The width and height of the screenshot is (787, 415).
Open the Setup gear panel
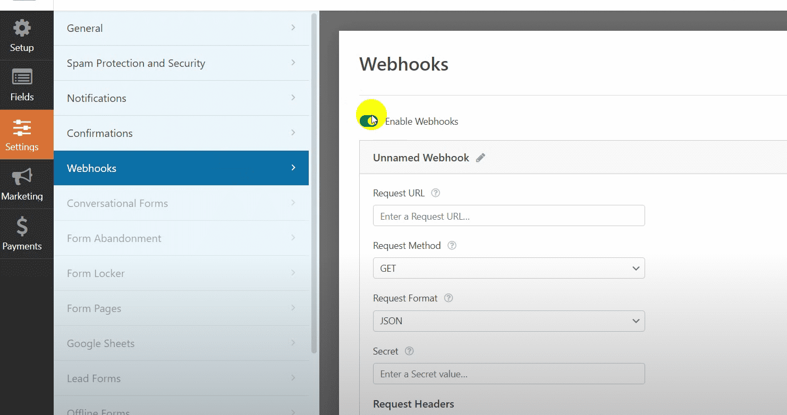(x=22, y=35)
